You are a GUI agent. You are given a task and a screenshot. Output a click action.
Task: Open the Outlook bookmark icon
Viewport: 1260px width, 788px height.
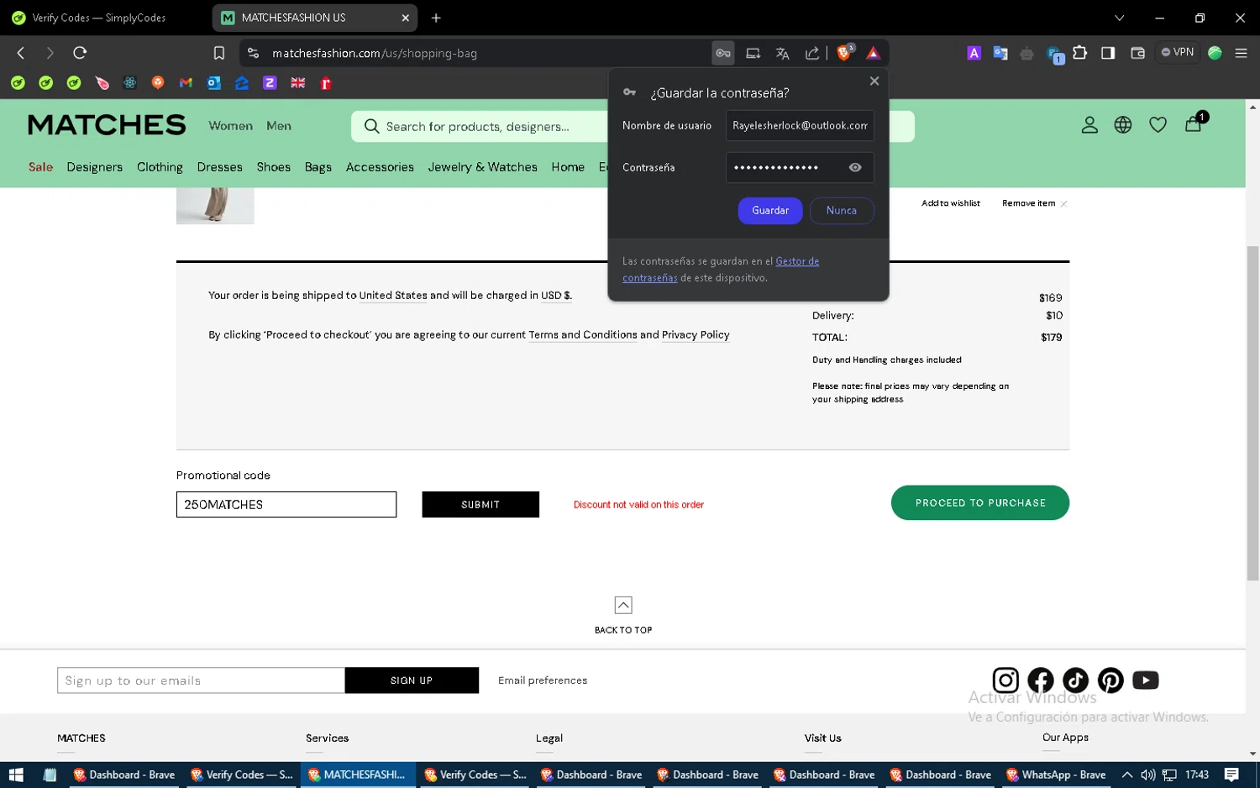[x=214, y=83]
